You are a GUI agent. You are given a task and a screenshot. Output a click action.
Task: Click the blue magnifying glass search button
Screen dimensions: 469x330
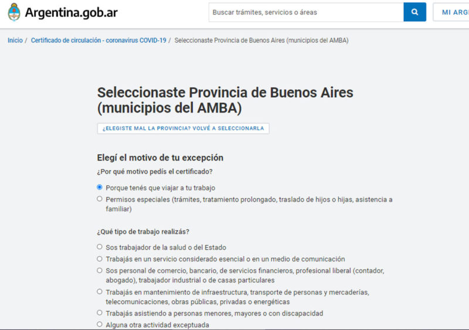(x=414, y=12)
